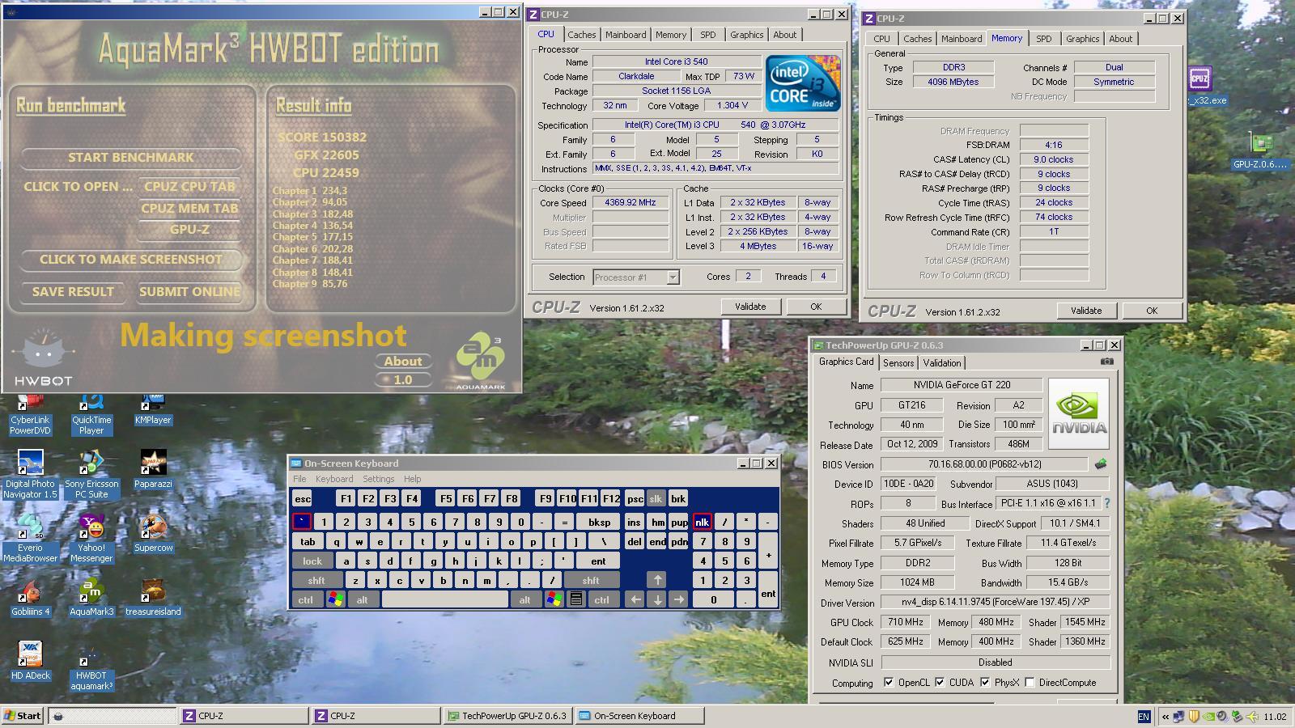Screen dimensions: 1295x728
Task: Click the menu key on On-Screen Keyboard
Action: [x=575, y=599]
